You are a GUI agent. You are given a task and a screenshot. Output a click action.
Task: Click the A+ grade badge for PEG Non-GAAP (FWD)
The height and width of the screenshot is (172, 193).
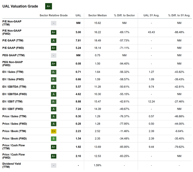(x=54, y=64)
